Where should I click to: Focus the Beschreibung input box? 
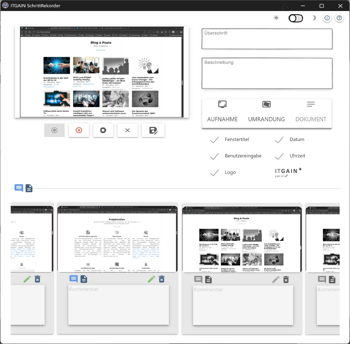pyautogui.click(x=267, y=68)
